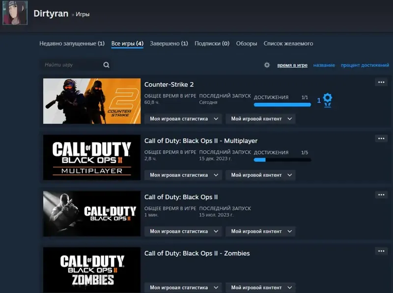
Task: Expand Black Ops II Zombies statistics dropdown
Action: [x=183, y=288]
